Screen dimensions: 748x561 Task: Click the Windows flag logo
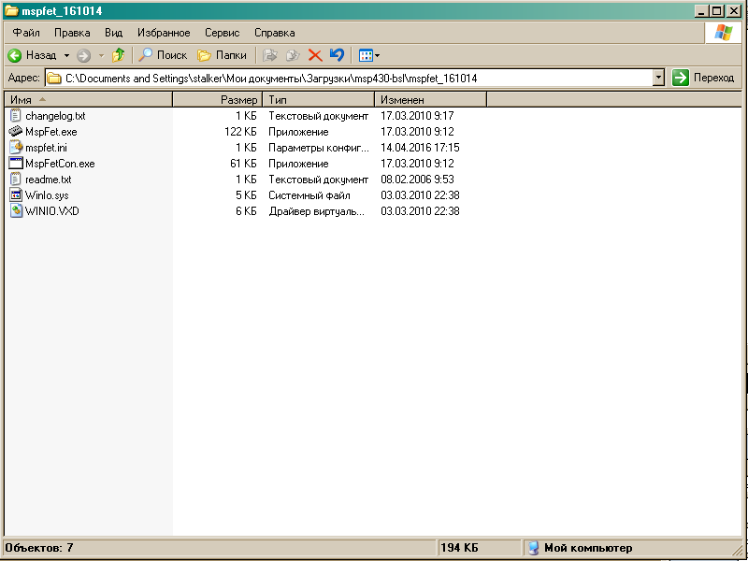(x=723, y=33)
